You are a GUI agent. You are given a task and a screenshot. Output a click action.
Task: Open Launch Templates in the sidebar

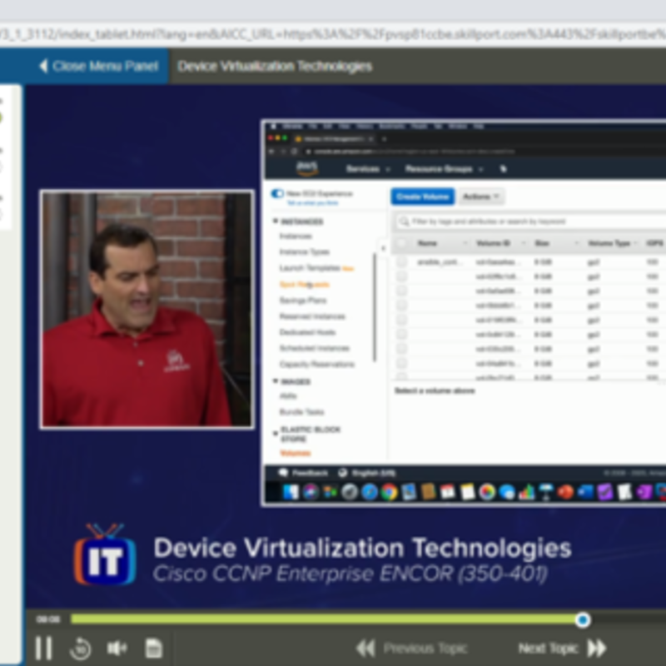coord(310,268)
